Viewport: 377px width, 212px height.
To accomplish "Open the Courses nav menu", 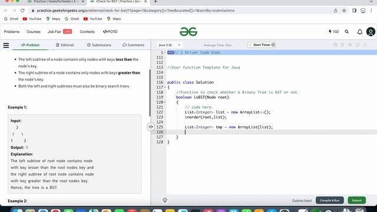I will (x=34, y=32).
